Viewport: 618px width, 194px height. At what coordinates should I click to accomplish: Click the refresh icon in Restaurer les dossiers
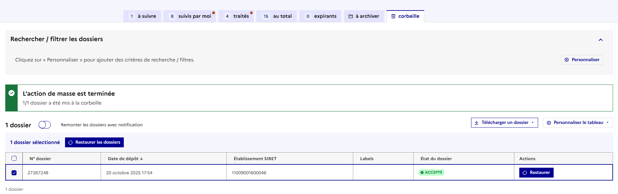tap(70, 142)
